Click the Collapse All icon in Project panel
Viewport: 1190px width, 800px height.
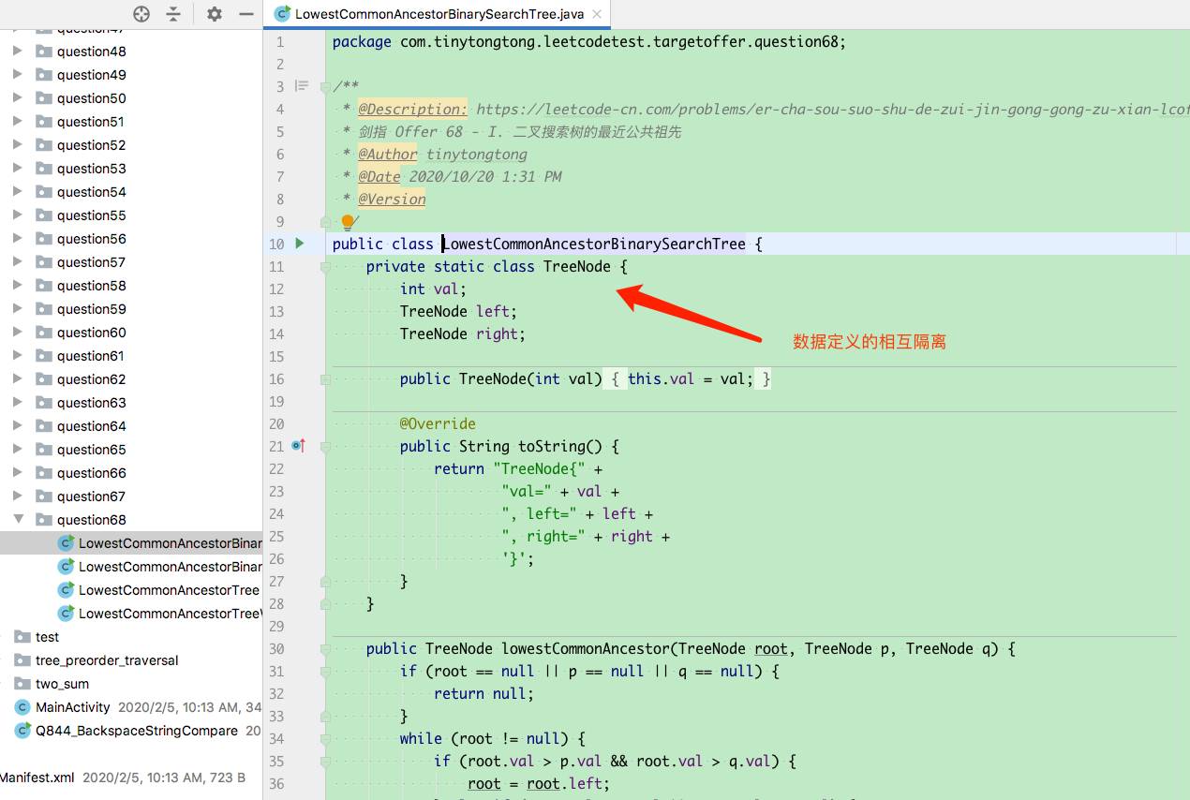pos(173,13)
